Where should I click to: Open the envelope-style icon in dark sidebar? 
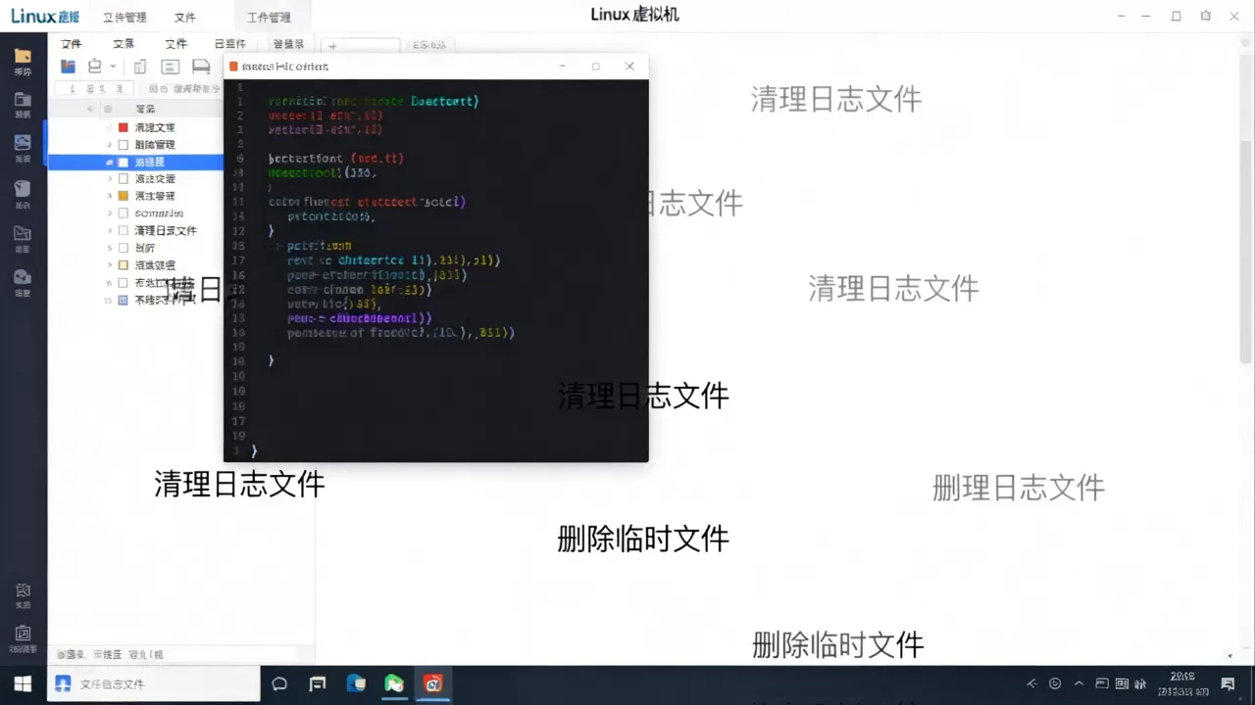click(x=23, y=233)
